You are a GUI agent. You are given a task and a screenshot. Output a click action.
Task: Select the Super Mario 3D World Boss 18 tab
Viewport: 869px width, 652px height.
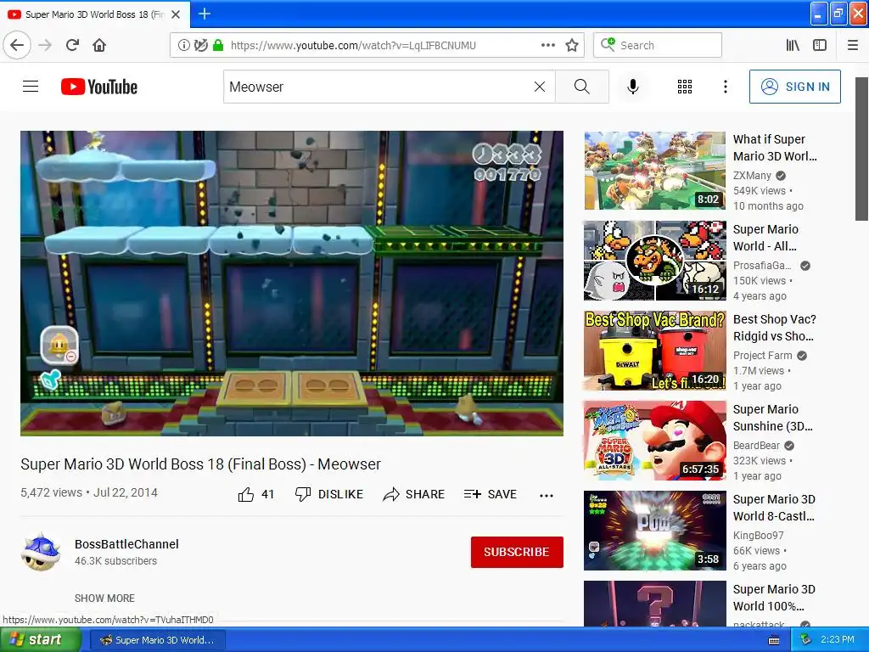95,14
